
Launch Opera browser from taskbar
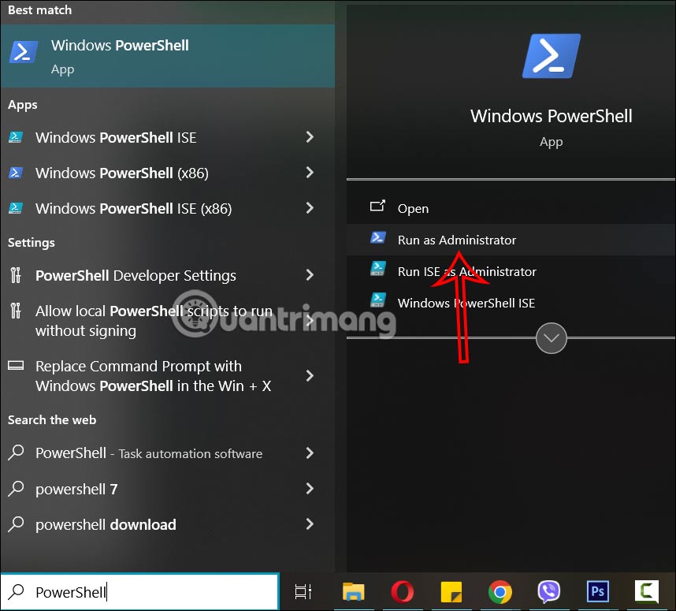[403, 591]
